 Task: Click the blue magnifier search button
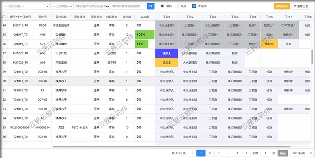[151, 6]
